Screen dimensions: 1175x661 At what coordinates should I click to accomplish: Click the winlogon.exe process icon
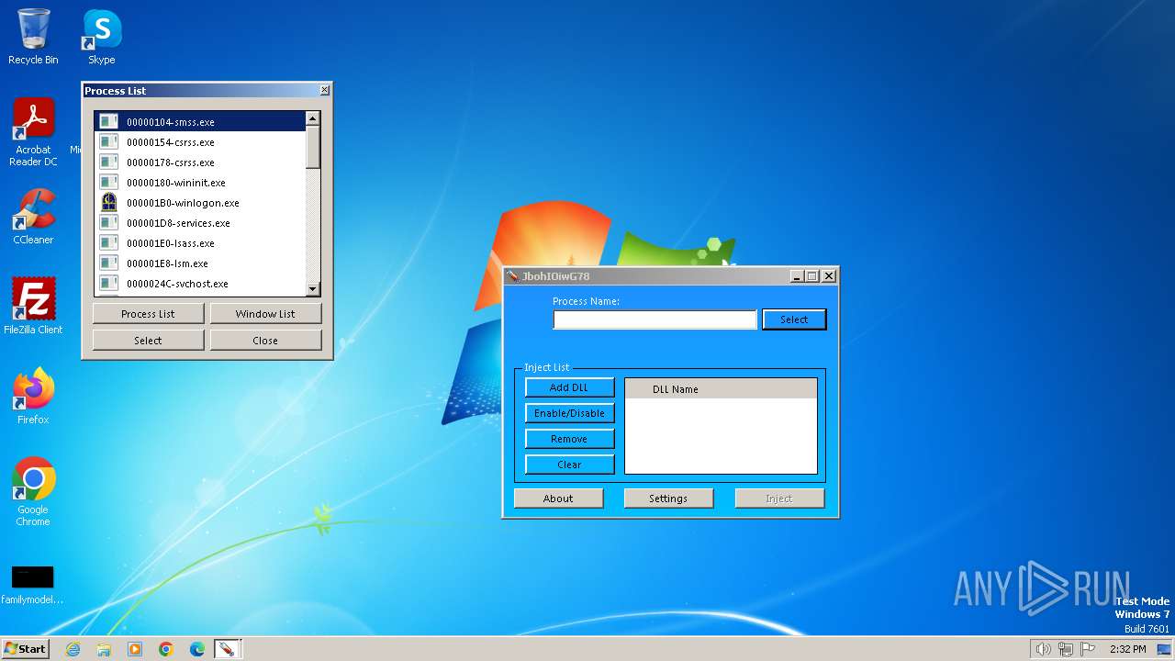(x=109, y=202)
